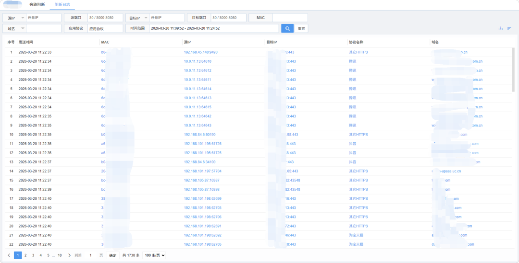The width and height of the screenshot is (519, 263).
Task: Click the 协议名称 column header
Action: click(x=356, y=42)
